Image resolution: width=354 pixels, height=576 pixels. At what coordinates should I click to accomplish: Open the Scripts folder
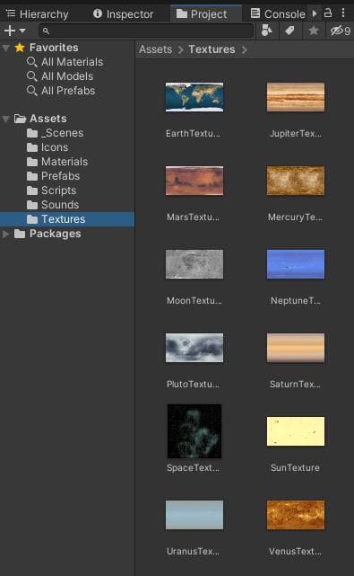[x=51, y=191]
